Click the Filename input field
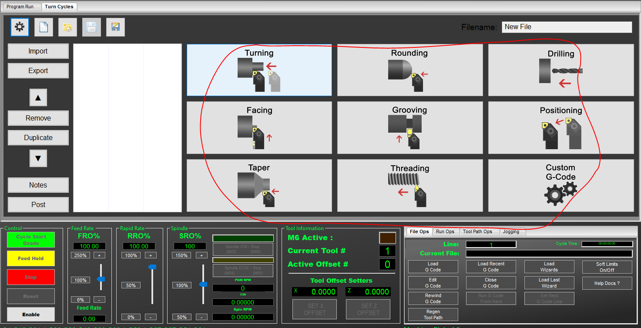 (x=567, y=27)
